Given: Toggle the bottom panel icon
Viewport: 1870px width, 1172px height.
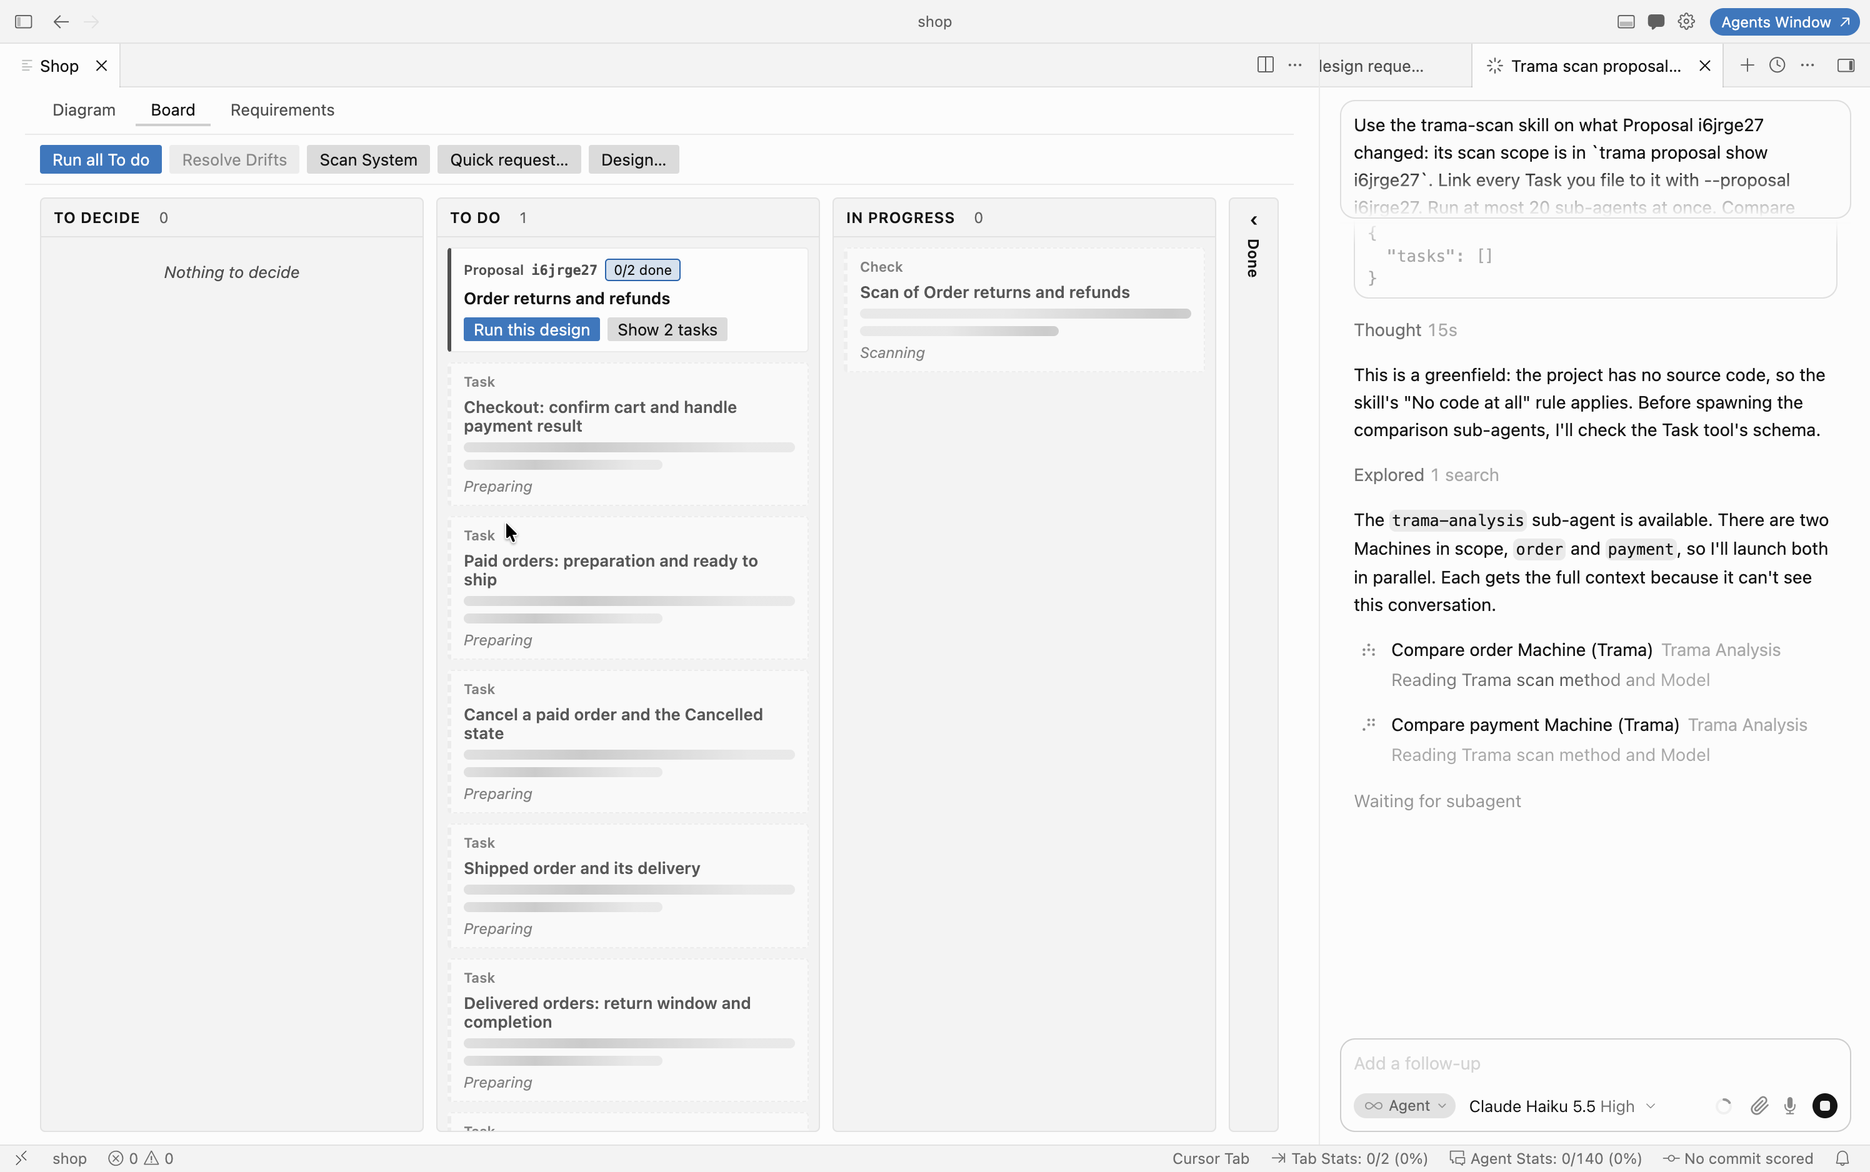Looking at the screenshot, I should [1626, 22].
